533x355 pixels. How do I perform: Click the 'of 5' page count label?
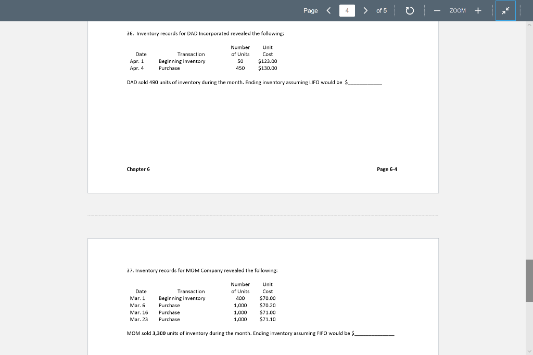(382, 10)
